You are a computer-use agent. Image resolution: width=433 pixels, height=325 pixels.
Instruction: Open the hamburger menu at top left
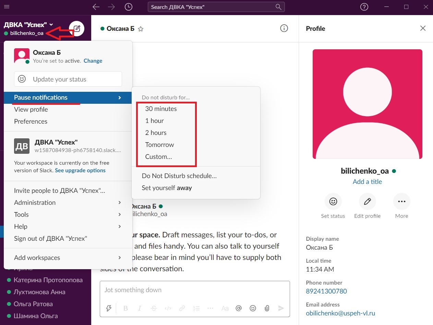[6, 7]
